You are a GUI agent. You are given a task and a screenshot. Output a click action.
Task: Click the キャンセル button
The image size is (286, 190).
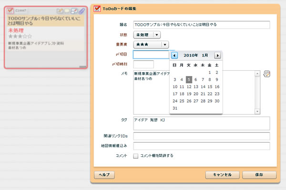point(222,175)
